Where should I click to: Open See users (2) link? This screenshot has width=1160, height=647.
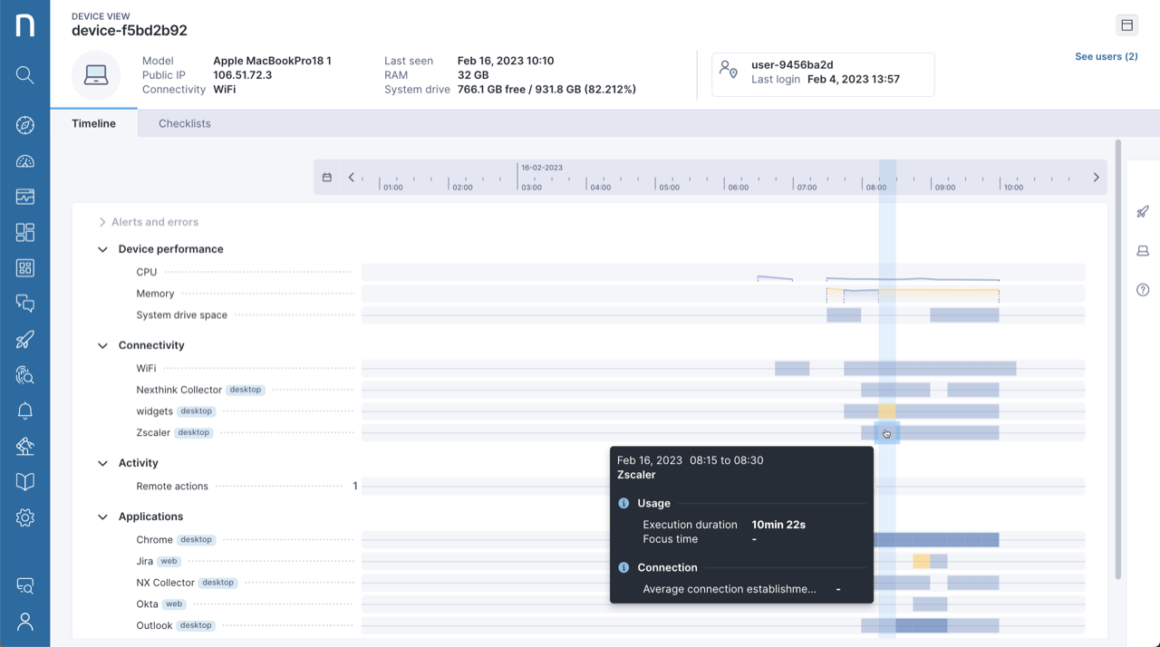1106,56
